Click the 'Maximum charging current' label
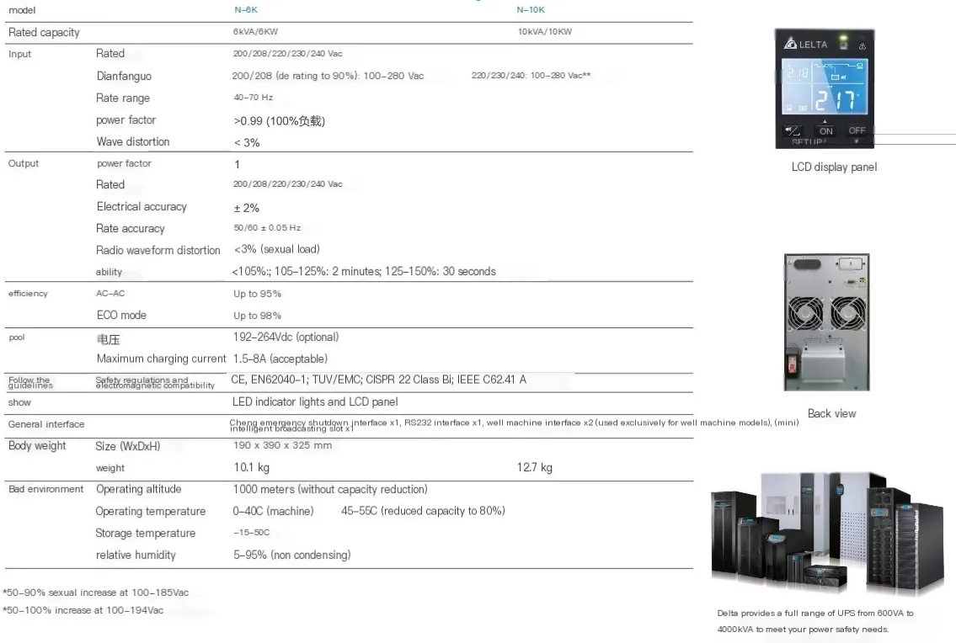 [161, 359]
